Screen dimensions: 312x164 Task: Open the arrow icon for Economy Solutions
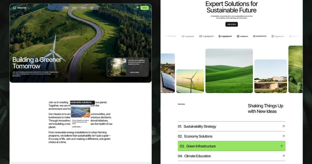pos(284,136)
